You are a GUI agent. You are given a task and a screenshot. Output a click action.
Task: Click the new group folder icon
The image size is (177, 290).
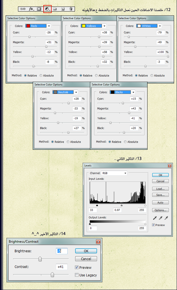point(55,9)
